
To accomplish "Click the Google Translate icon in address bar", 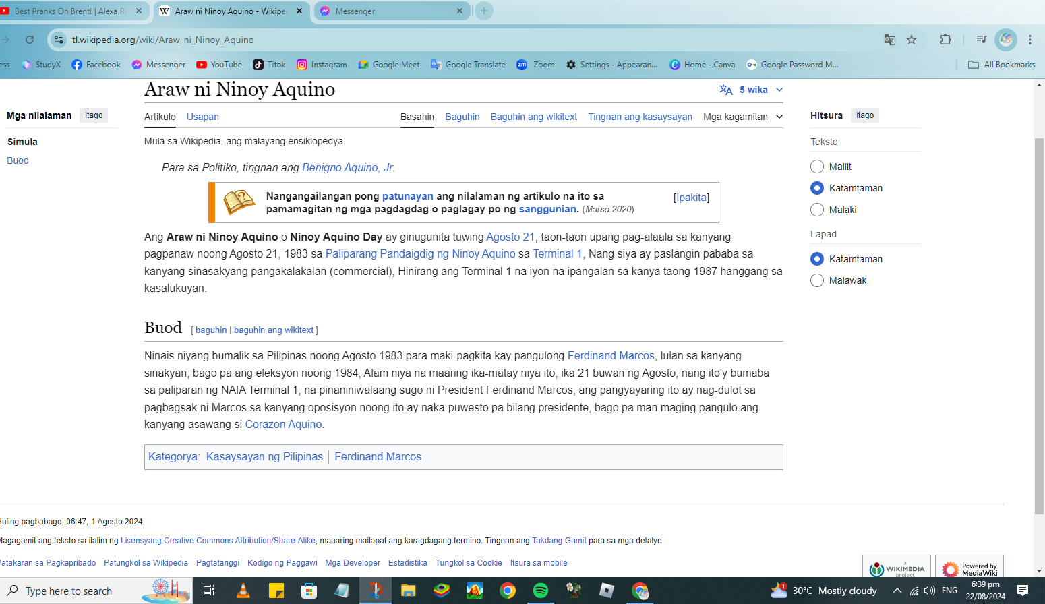I will (890, 40).
